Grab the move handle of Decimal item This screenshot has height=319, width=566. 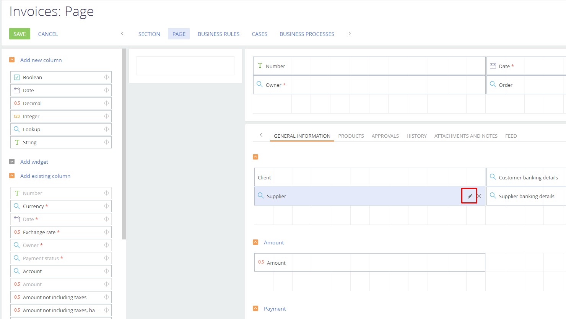[x=106, y=103]
